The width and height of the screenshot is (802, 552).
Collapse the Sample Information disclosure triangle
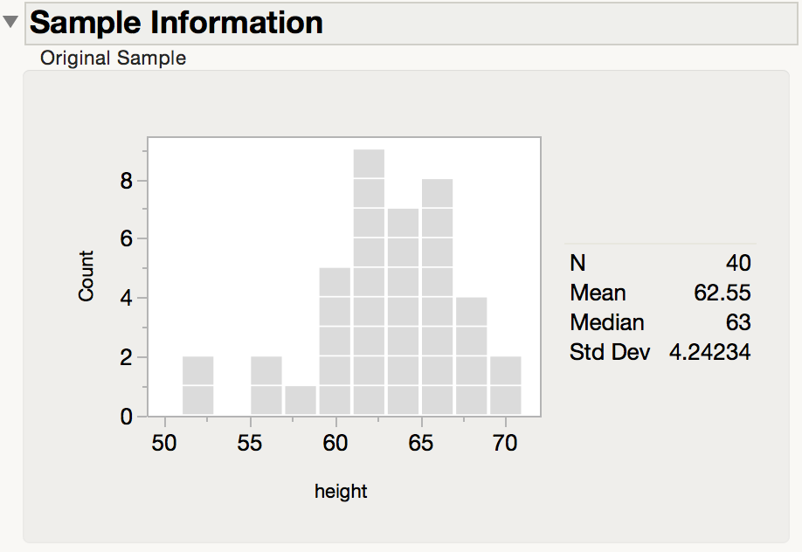tap(10, 22)
